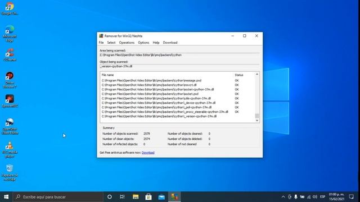
Task: Follow the Download free antivirus link
Action: [x=148, y=153]
